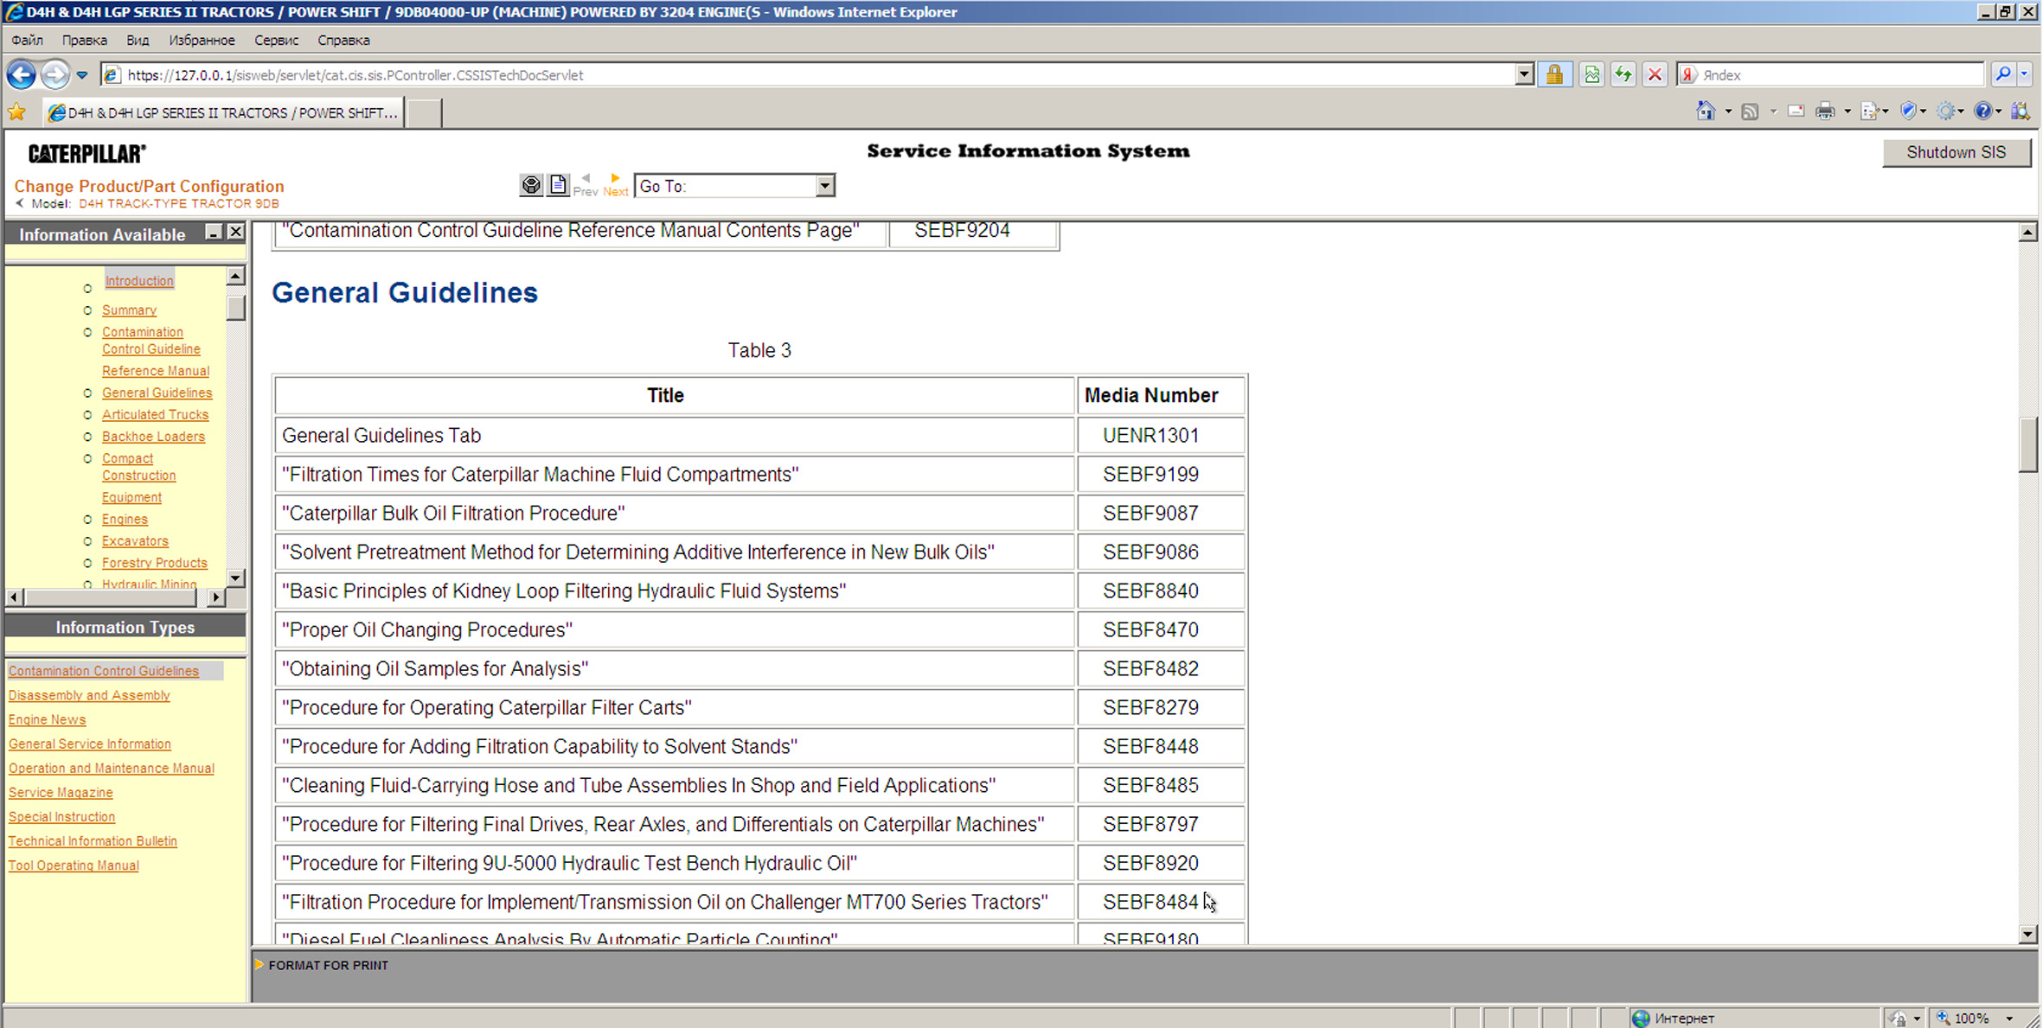Click the home page icon
Viewport: 2043px width, 1028px height.
tap(1705, 112)
